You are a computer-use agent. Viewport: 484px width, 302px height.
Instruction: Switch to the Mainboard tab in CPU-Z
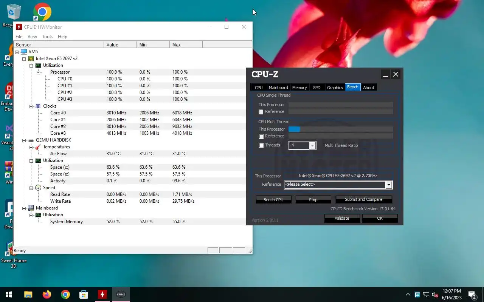tap(278, 87)
